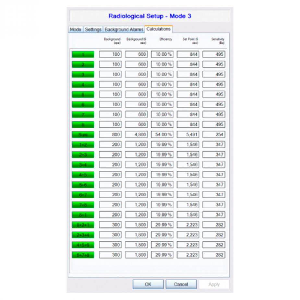
Task: Select Background 6 sec field in 7+8 row
Action: [x=136, y=205]
